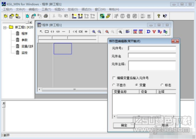Click the first ladder insert-line icon

(74, 16)
